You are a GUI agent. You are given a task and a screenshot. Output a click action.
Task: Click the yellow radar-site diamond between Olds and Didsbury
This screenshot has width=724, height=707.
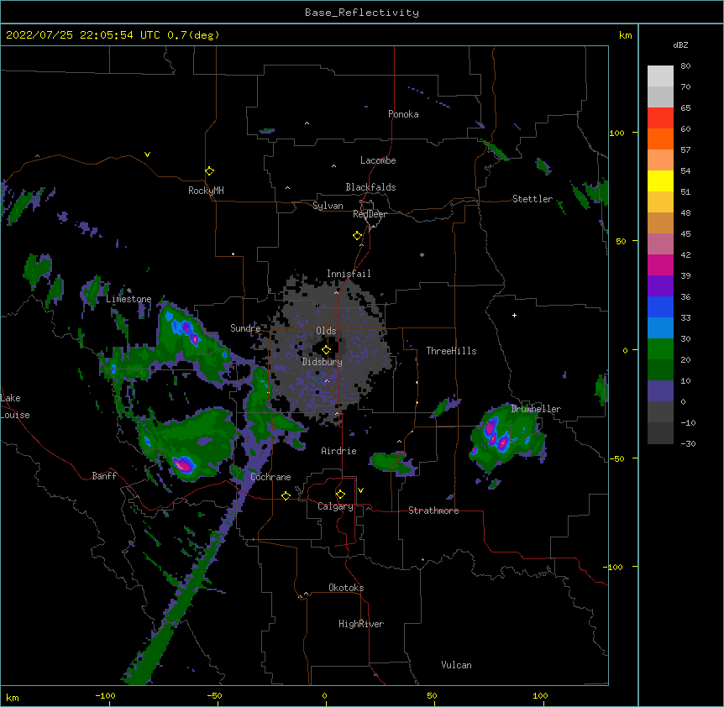pos(326,349)
